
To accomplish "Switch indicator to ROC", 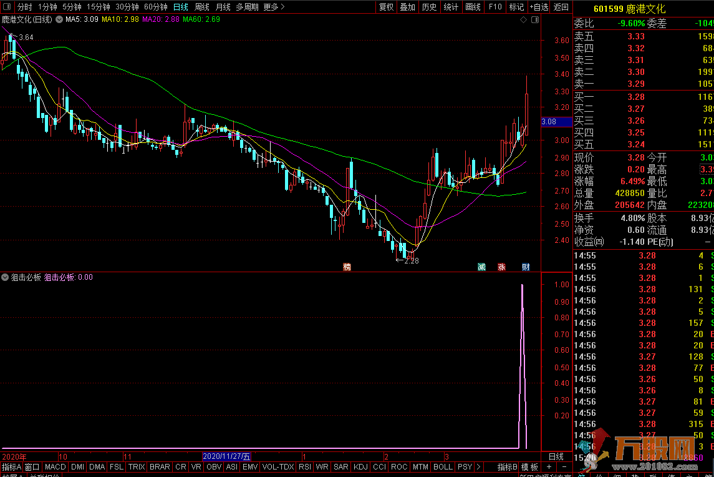I will tap(399, 467).
